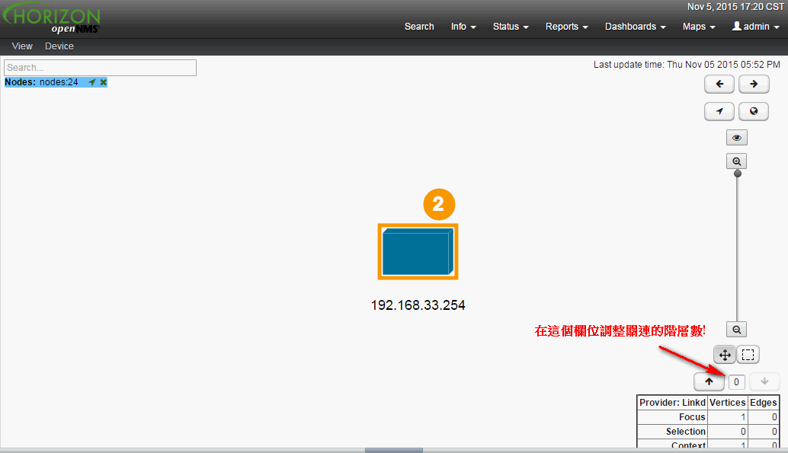Expand the Reports dropdown menu
The height and width of the screenshot is (453, 788).
point(566,27)
